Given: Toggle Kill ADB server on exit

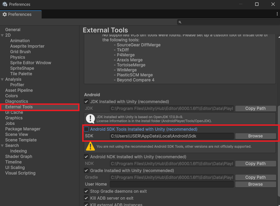Looking at the screenshot, I should pos(86,198).
